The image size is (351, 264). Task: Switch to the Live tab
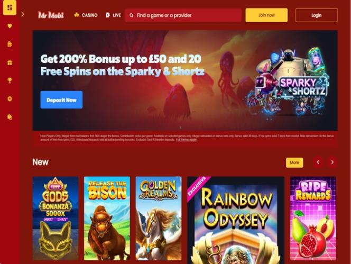pyautogui.click(x=113, y=15)
